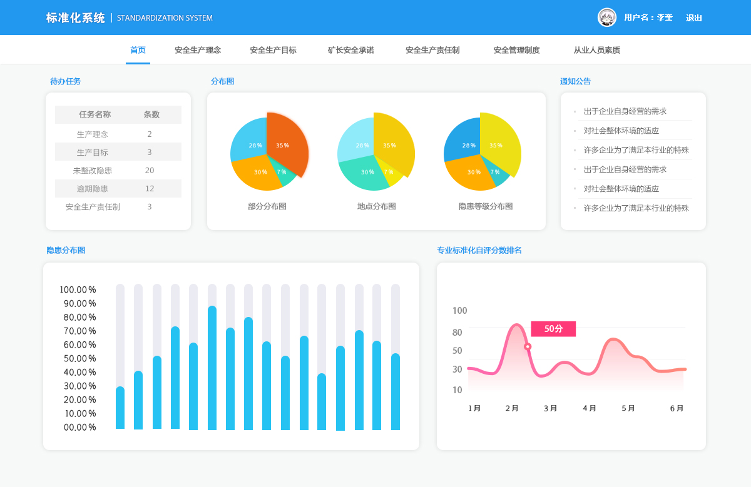Open the 安全管理制度 tab
The image size is (751, 487).
[516, 50]
